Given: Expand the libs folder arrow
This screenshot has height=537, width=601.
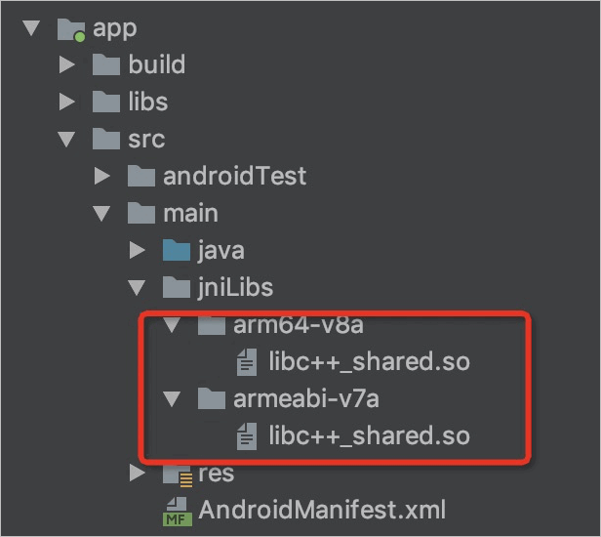Looking at the screenshot, I should click(x=67, y=102).
